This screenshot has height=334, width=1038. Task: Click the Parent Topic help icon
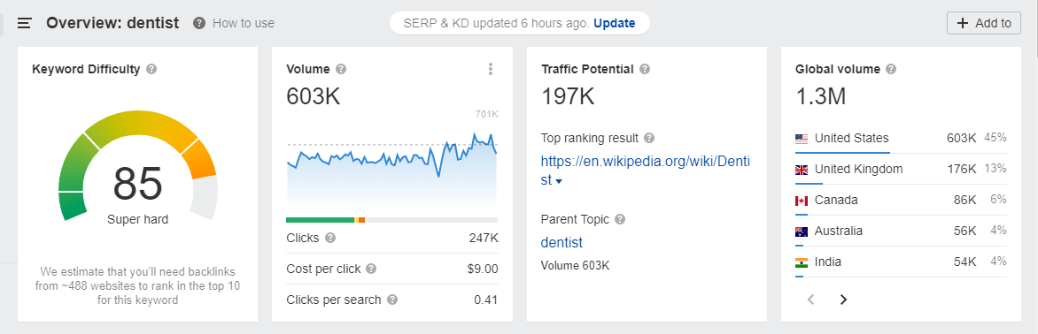pyautogui.click(x=620, y=219)
